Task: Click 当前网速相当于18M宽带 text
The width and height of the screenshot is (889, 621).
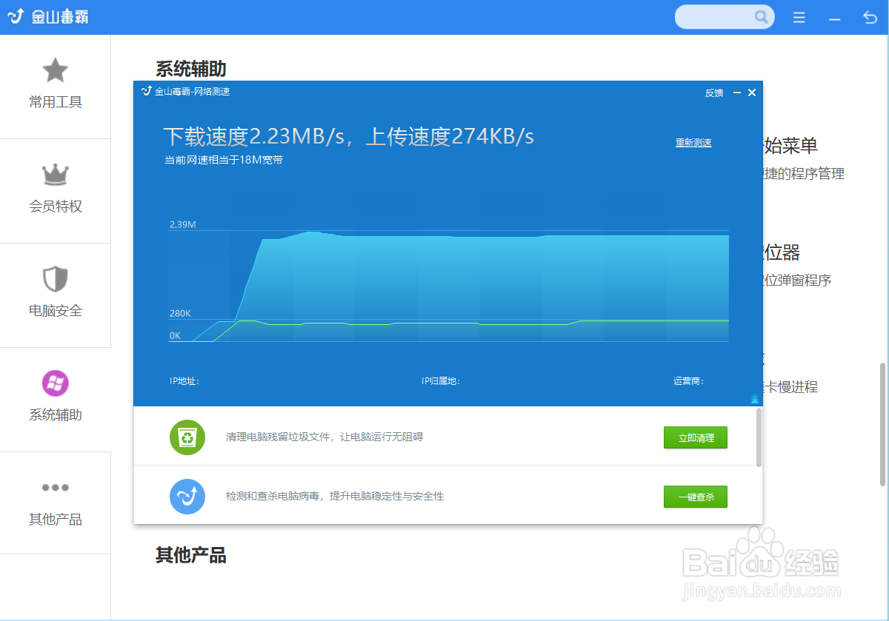Action: click(x=223, y=160)
